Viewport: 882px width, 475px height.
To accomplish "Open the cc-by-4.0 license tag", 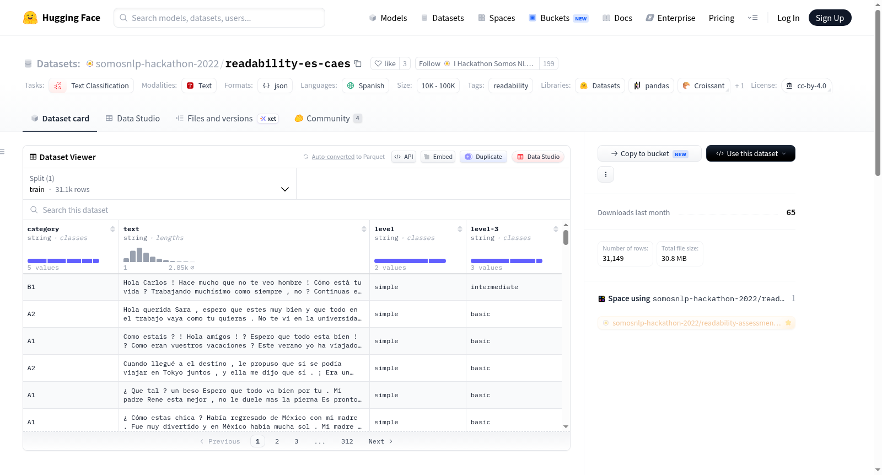I will point(806,86).
